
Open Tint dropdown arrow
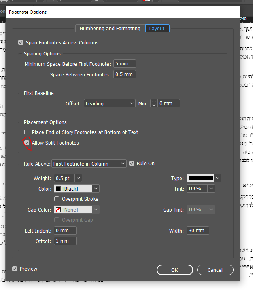211,189
